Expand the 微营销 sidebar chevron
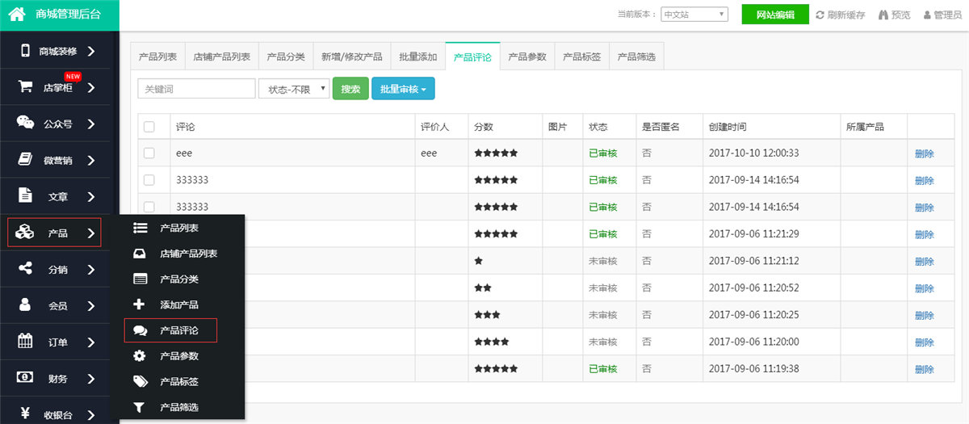This screenshot has height=424, width=969. coord(91,160)
